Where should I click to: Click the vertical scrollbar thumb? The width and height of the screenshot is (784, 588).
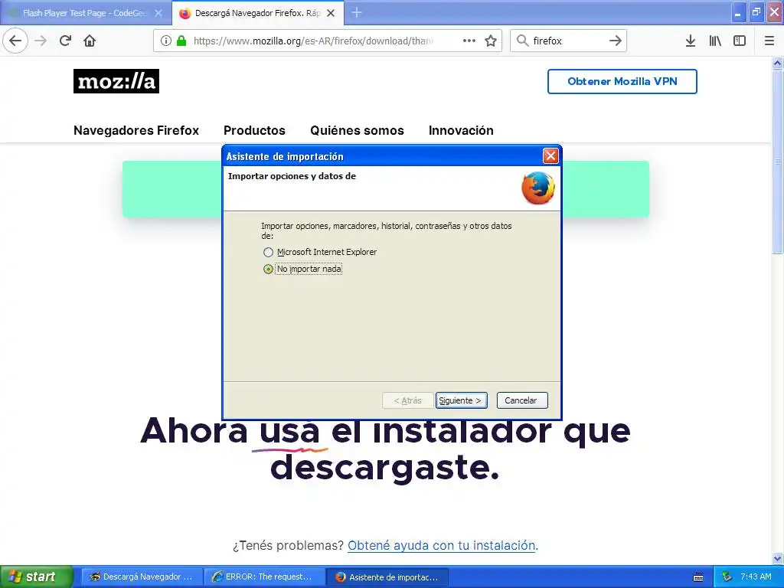[x=777, y=161]
